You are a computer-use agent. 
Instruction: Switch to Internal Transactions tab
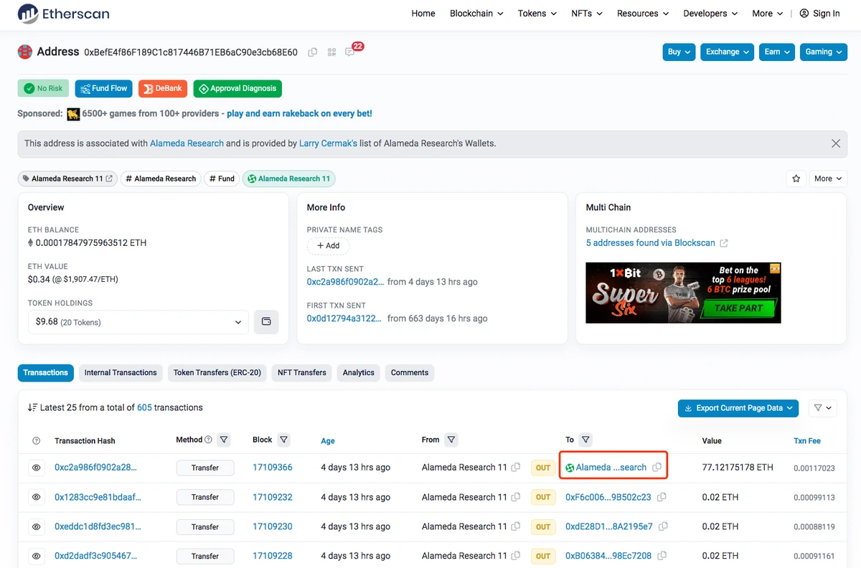click(121, 373)
